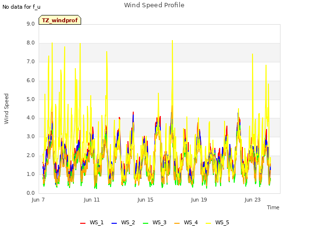Click the 9.0 y-axis tick label

(30, 24)
